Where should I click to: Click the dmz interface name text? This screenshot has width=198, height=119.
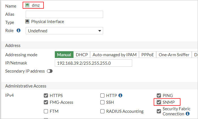coord(36,5)
